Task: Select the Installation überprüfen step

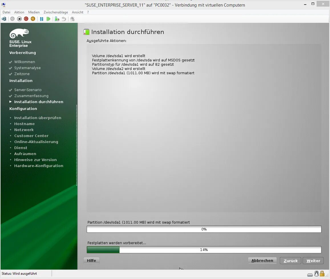Action: pyautogui.click(x=38, y=118)
